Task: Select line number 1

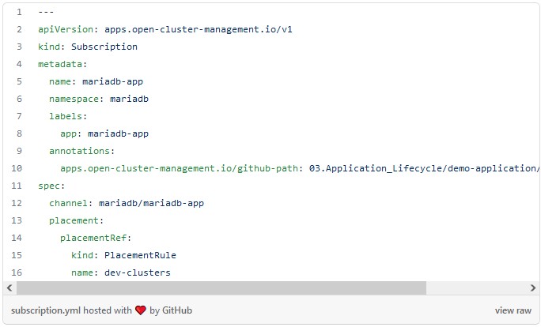Action: click(19, 12)
